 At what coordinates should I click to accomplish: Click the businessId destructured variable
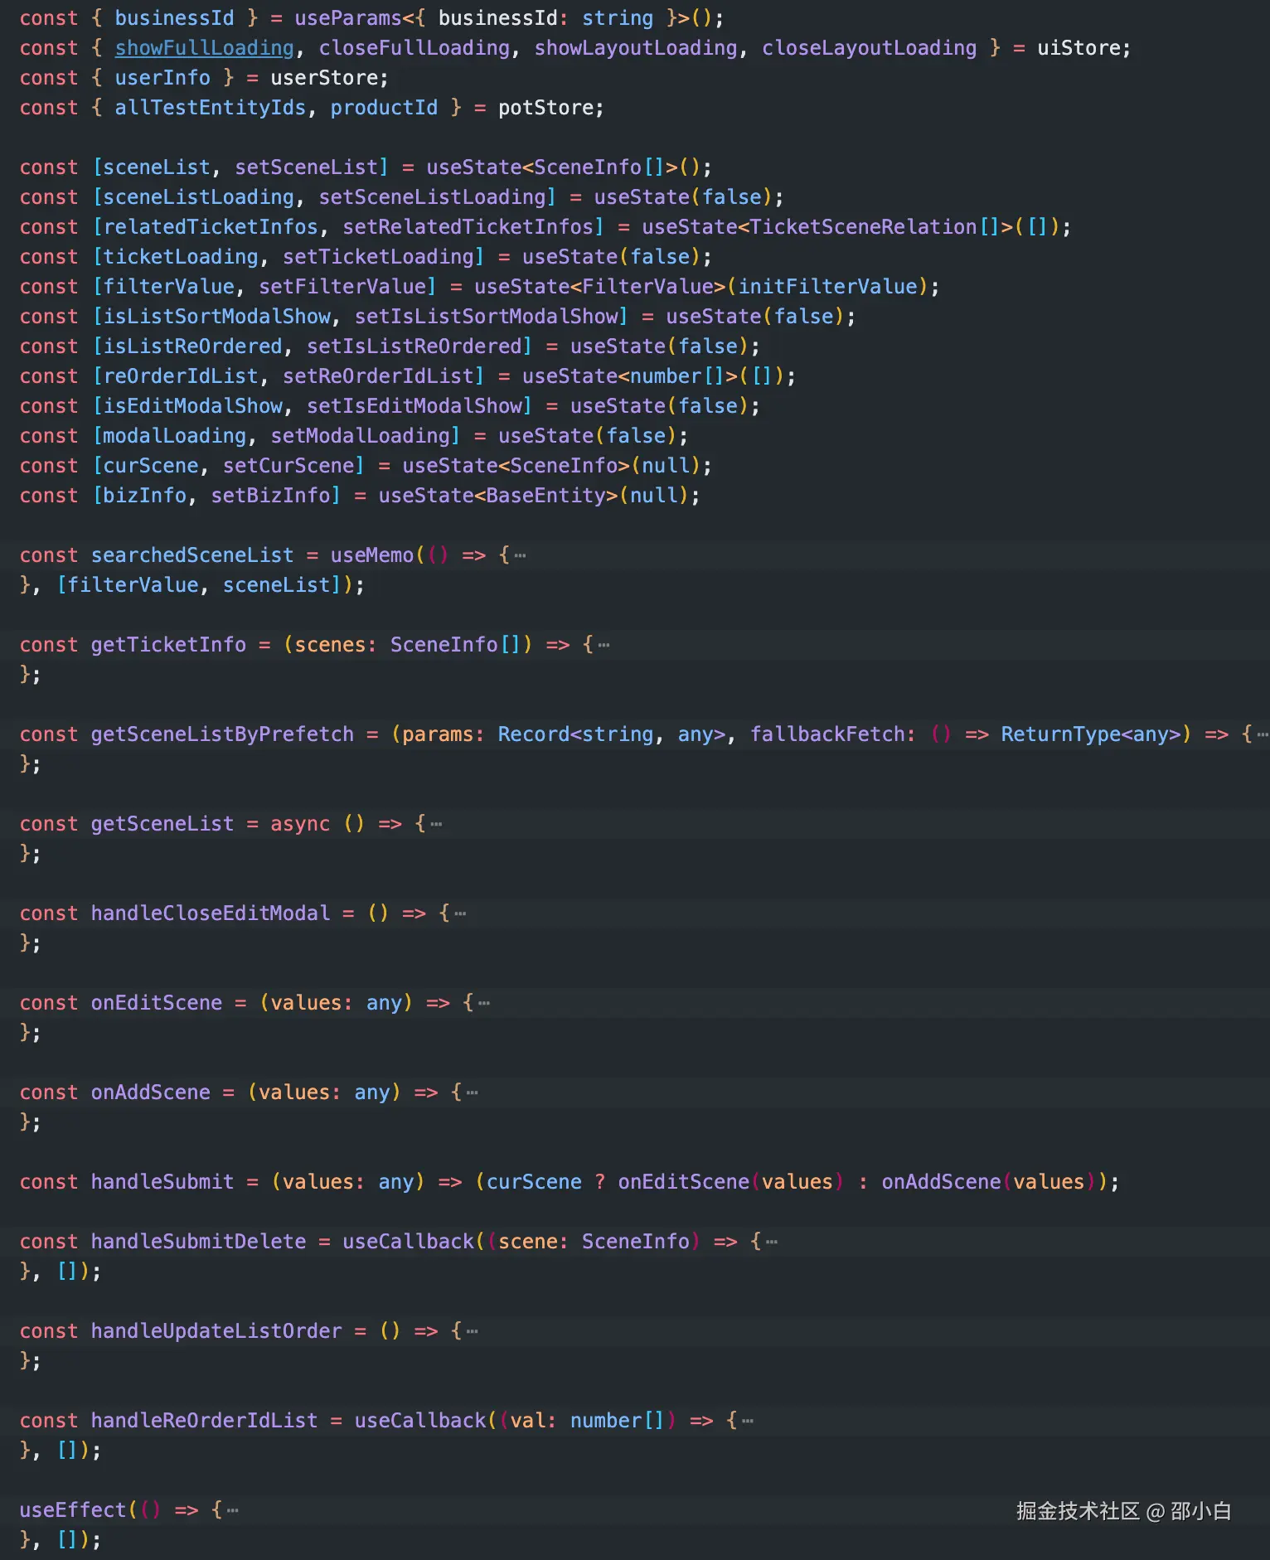coord(174,18)
